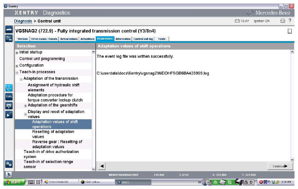298x189 pixels.
Task: Click the print icon at top right
Action: point(283,21)
